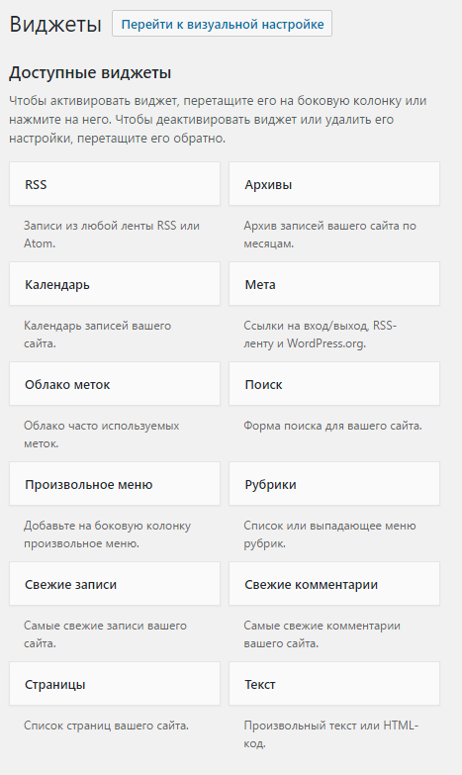Choose the Мета widget

334,284
